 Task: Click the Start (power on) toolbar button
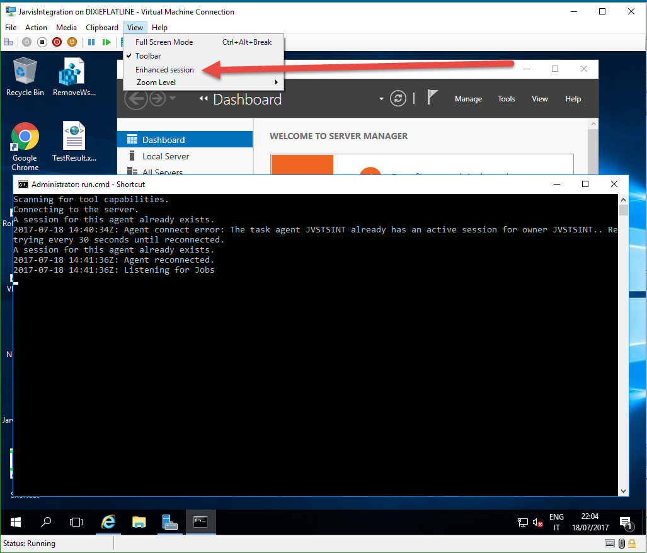[27, 42]
